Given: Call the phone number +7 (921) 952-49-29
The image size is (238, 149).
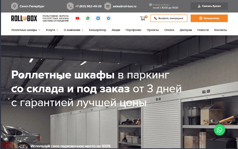Looking at the screenshot, I should [88, 6].
